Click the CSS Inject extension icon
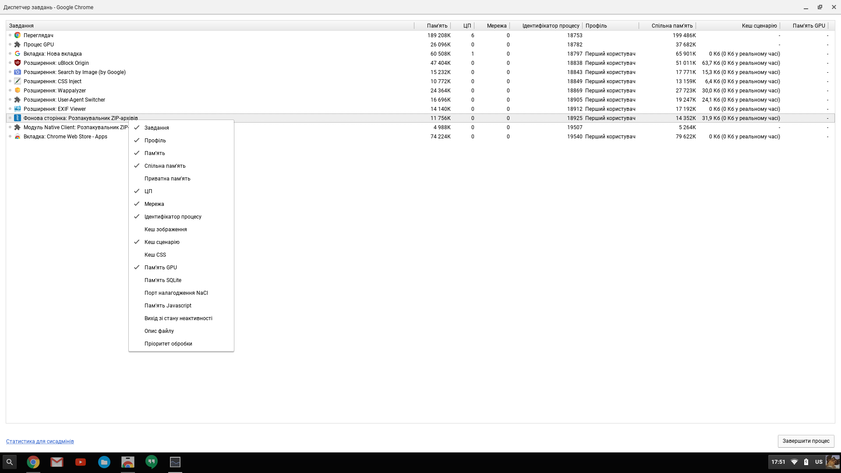 point(18,81)
